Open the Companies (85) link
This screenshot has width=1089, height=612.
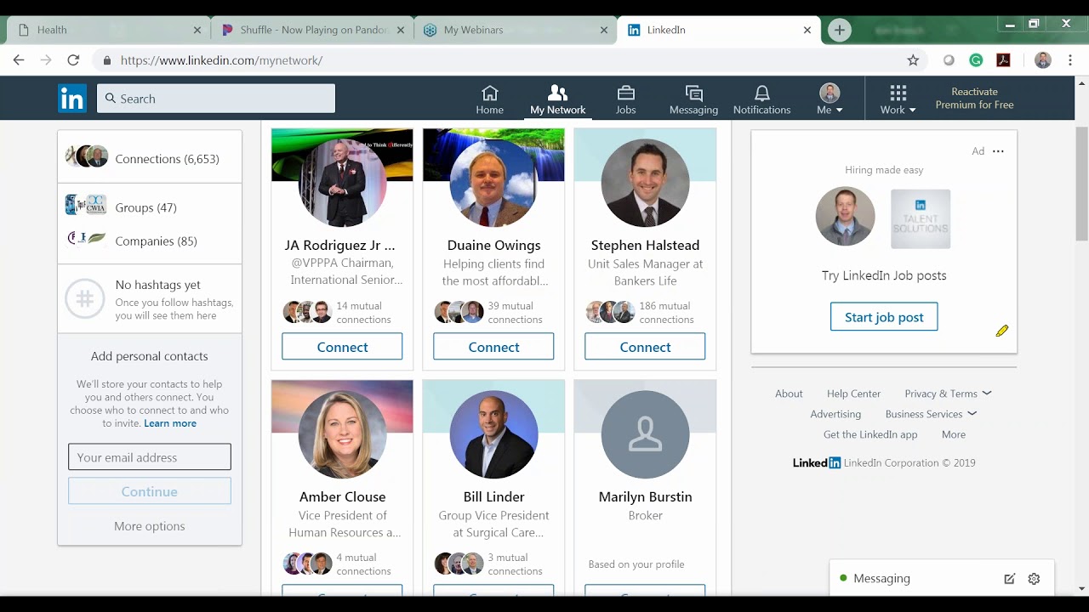[x=156, y=241]
